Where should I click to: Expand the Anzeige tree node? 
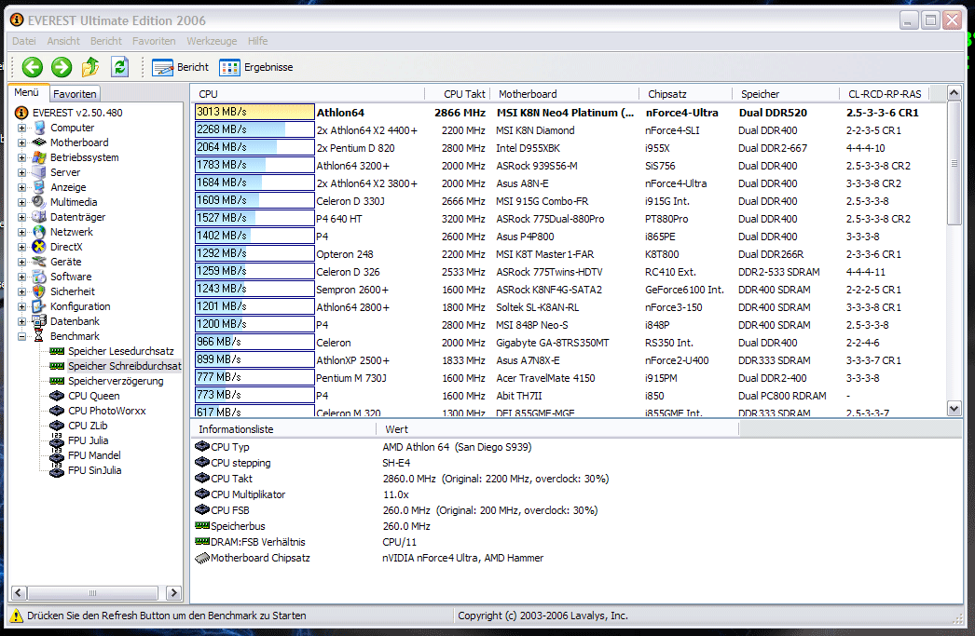click(21, 187)
